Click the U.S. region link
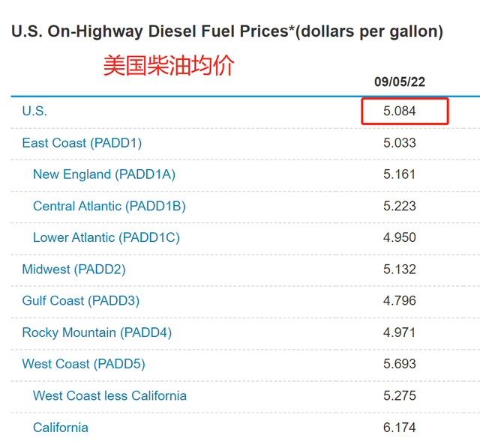This screenshot has width=480, height=447. pyautogui.click(x=34, y=111)
